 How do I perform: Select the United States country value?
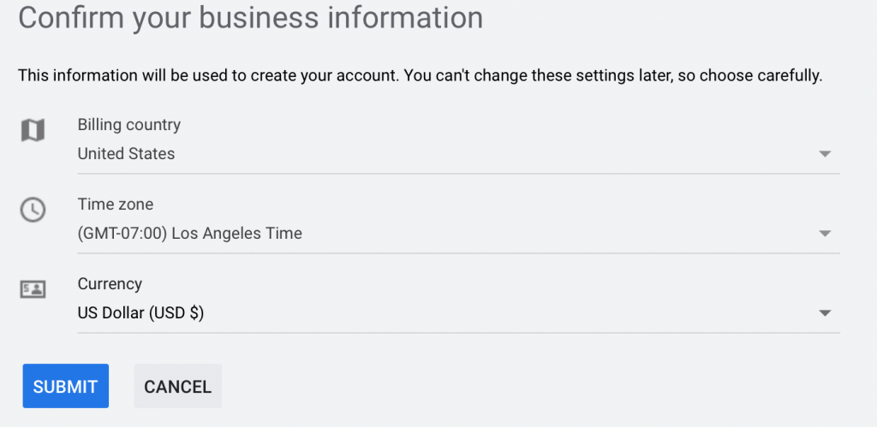[x=126, y=154]
